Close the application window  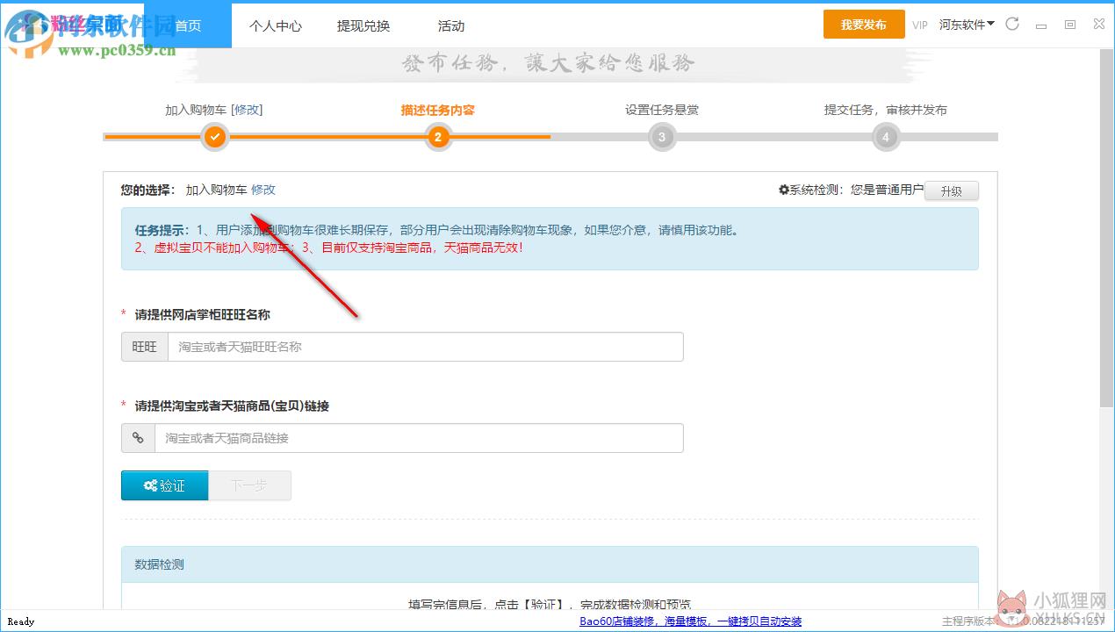click(x=1099, y=25)
